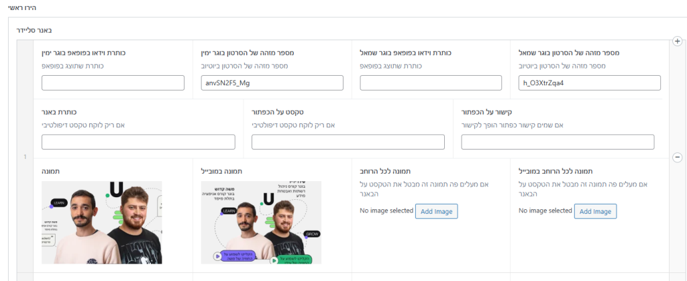The image size is (687, 281).
Task: Select the image thumbnail under תמונה במובייל
Action: click(261, 222)
